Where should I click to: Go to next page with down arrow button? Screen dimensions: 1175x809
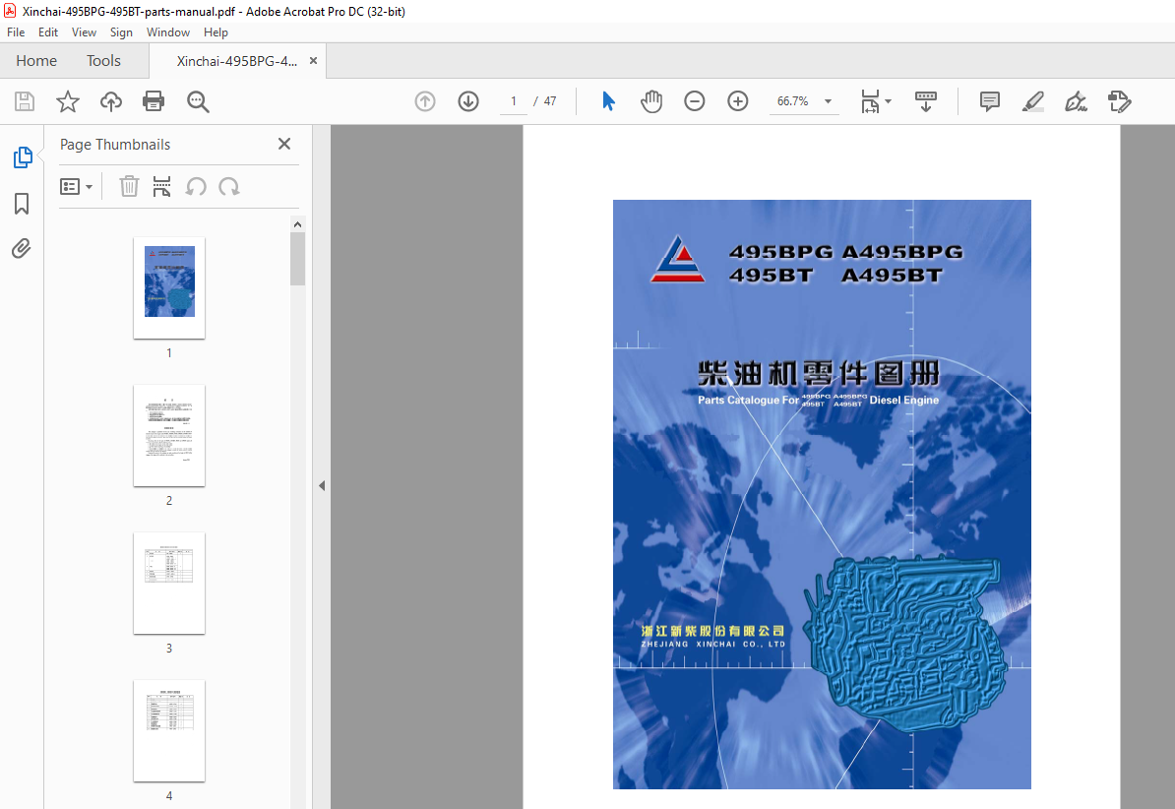click(x=467, y=100)
